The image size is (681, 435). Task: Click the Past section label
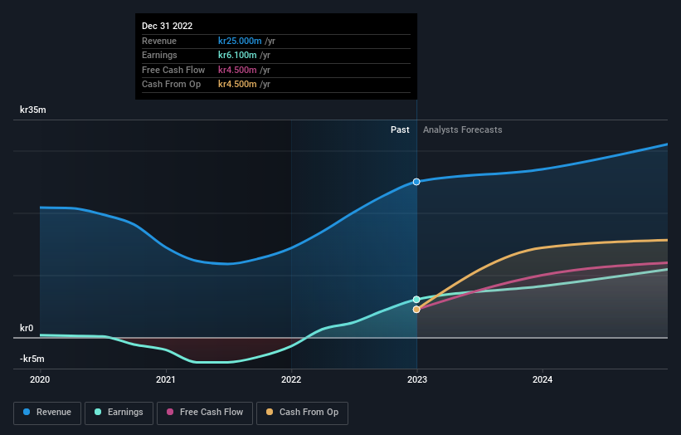point(400,130)
